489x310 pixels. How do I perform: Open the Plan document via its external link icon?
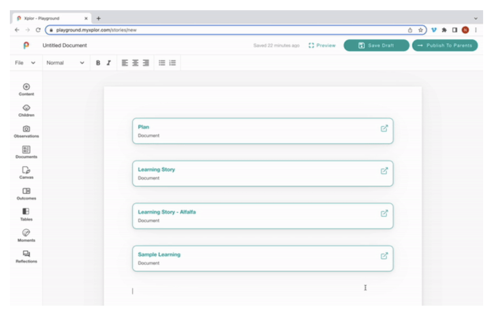386,128
